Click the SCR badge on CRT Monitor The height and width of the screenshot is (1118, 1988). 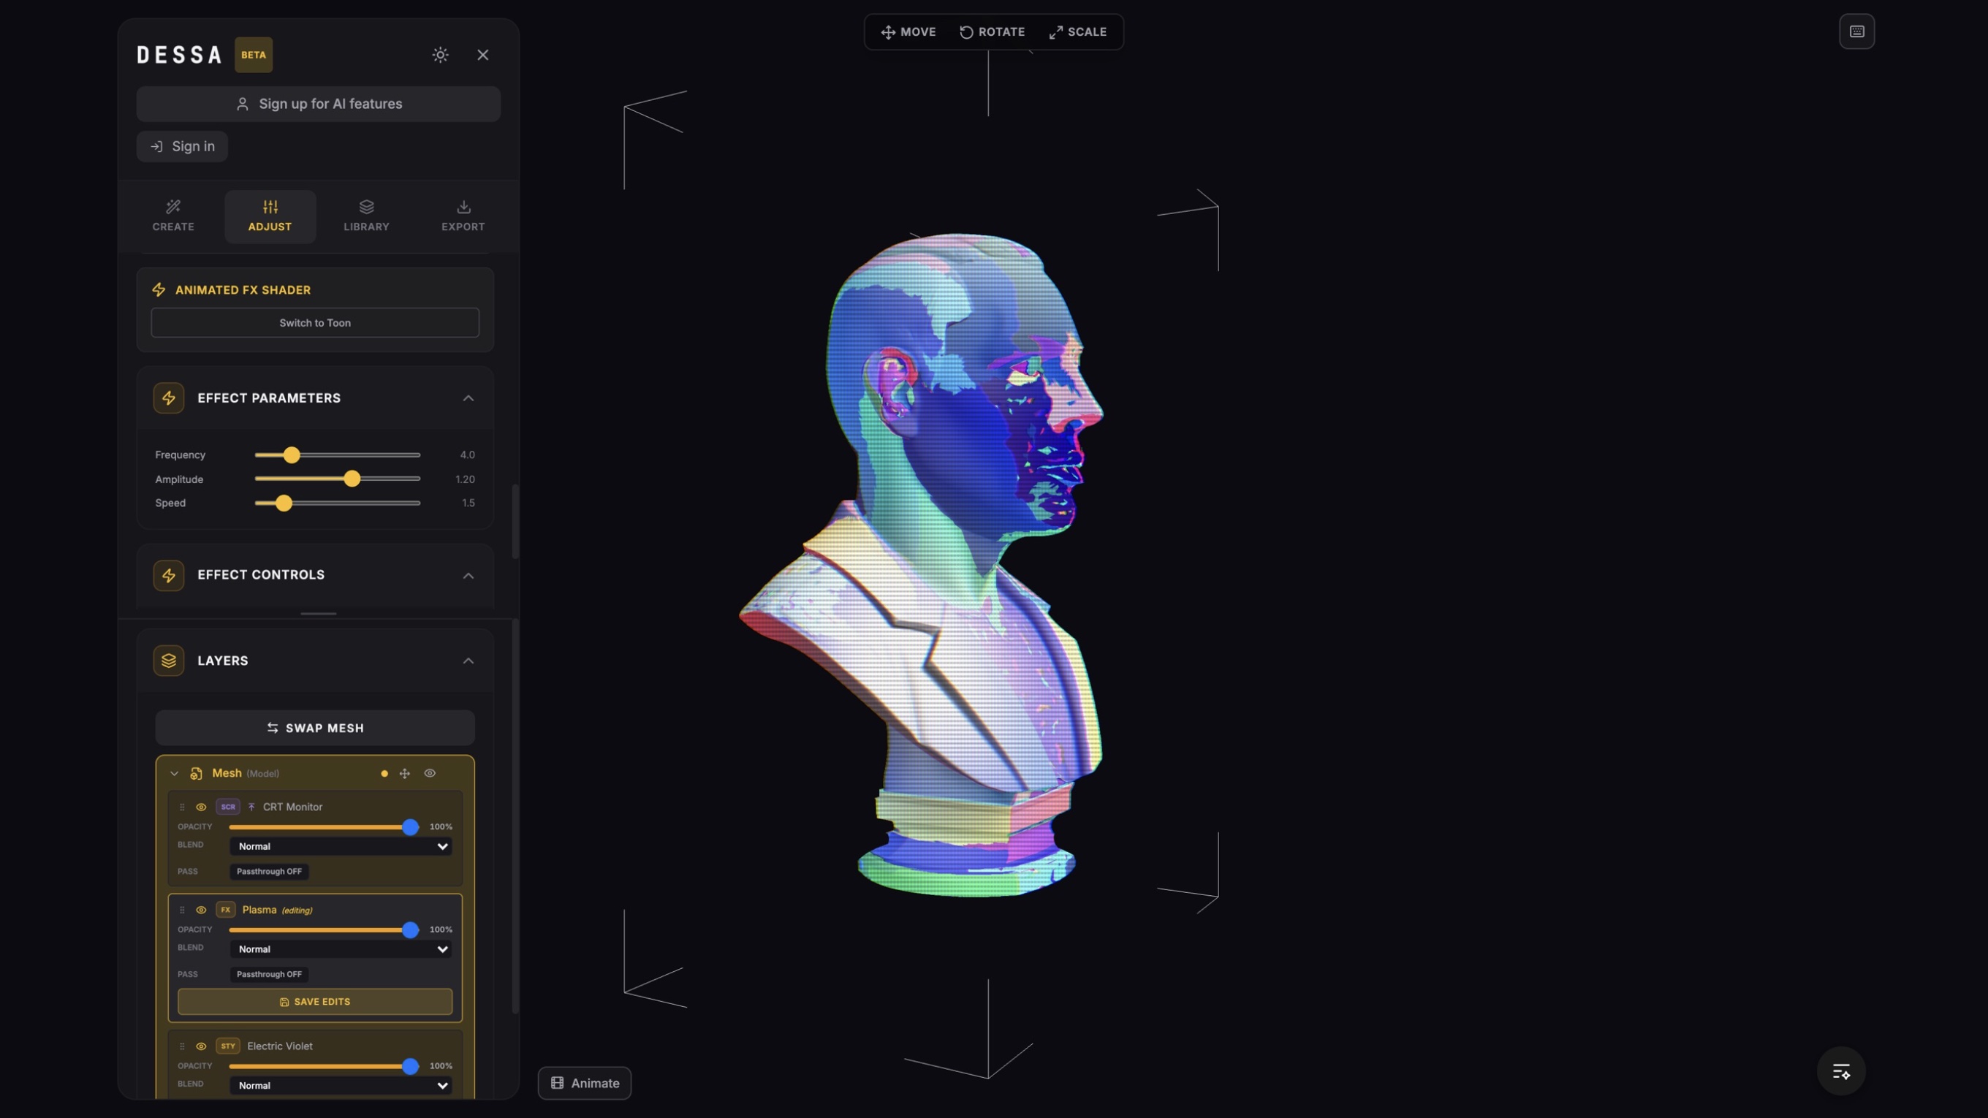coord(227,807)
